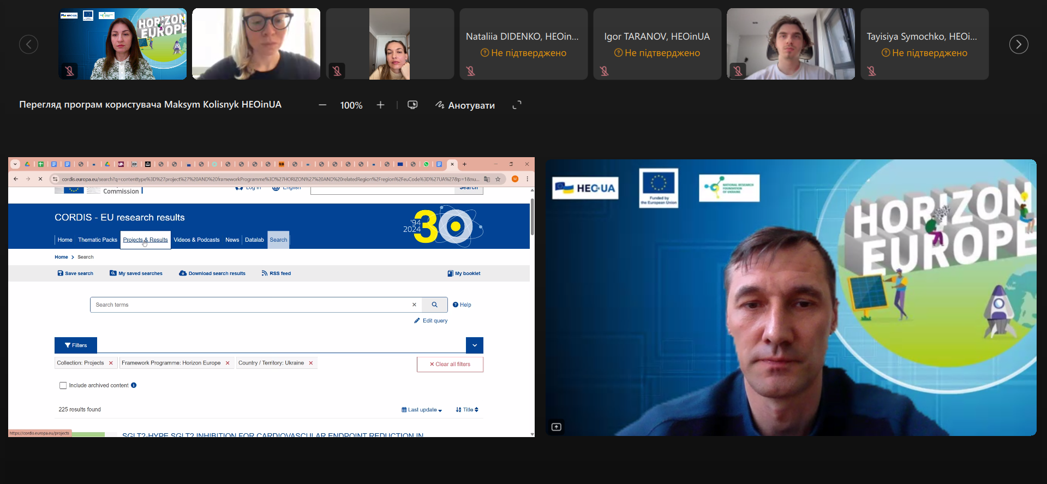
Task: Open the orange profile avatar
Action: click(x=515, y=178)
